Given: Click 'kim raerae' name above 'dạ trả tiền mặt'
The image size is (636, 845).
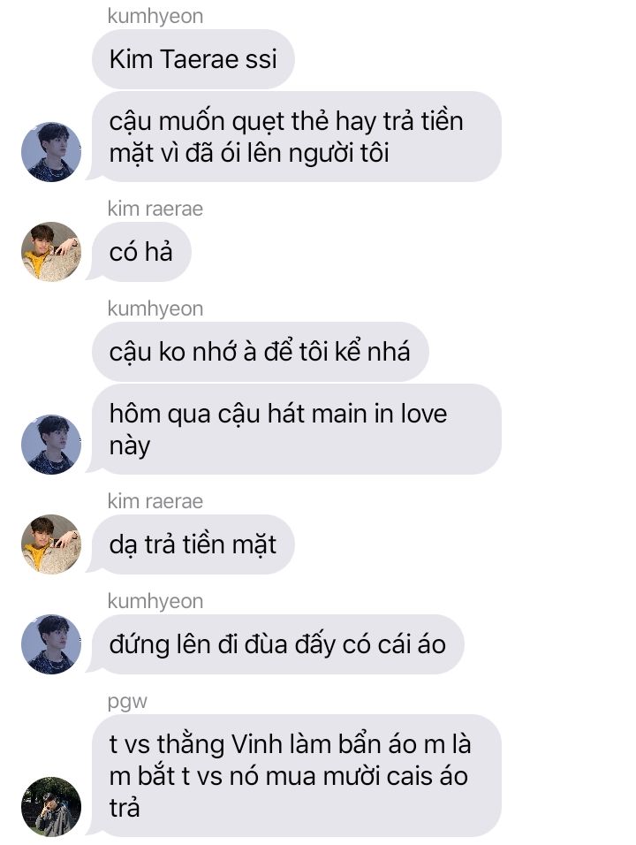Looking at the screenshot, I should (x=155, y=501).
